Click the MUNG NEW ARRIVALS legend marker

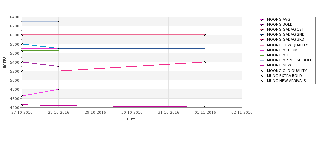click(262, 81)
